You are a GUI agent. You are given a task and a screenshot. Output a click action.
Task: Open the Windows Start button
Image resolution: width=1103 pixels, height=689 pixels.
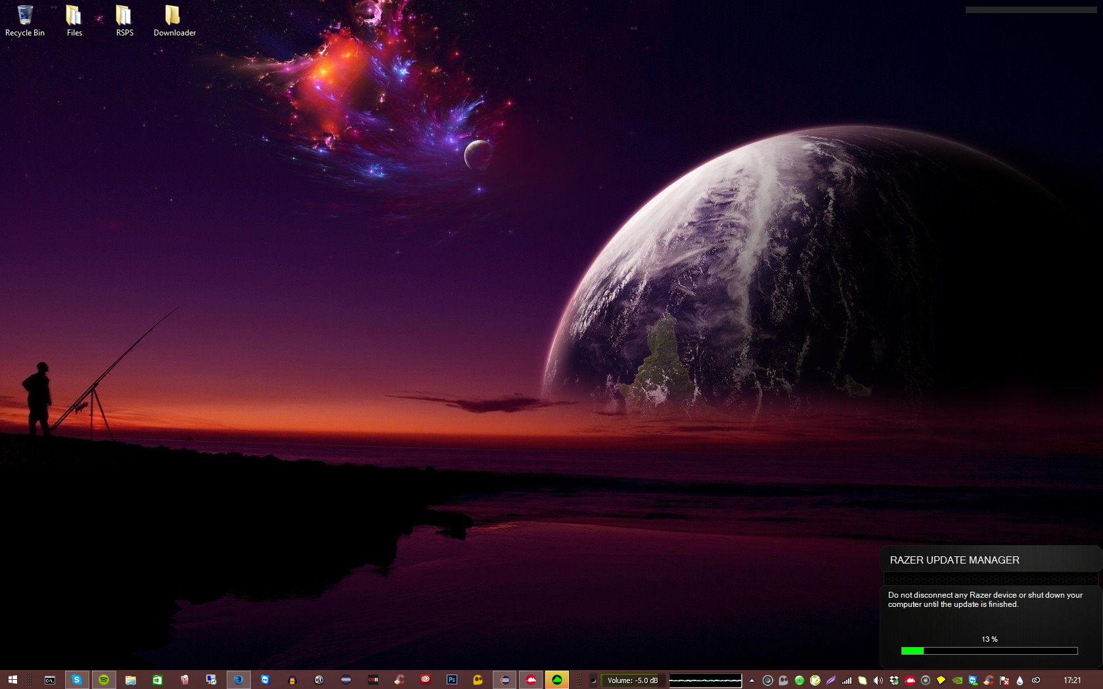12,680
